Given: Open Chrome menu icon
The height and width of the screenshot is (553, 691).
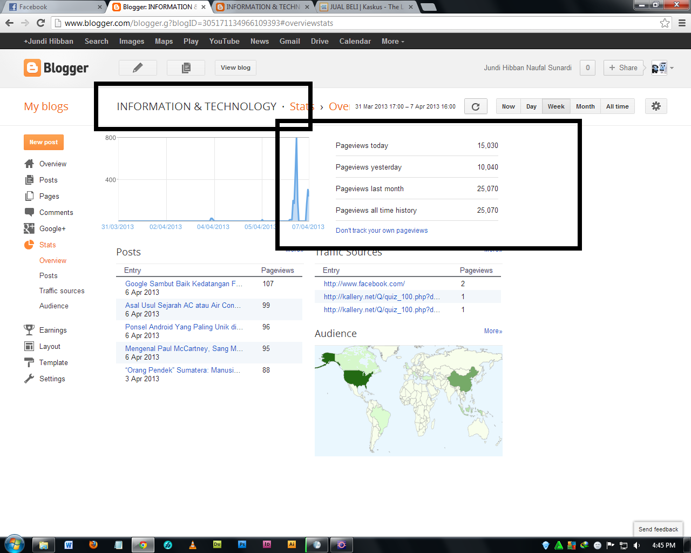Looking at the screenshot, I should 682,23.
